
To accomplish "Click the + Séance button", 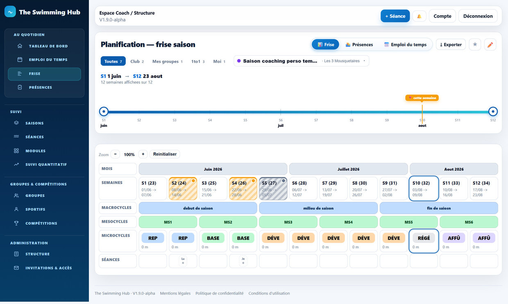I will pyautogui.click(x=395, y=16).
